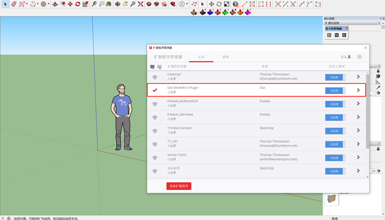This screenshot has height=220, width=385.
Task: Uncheck the Das ModelFun Plugin checkmark
Action: pyautogui.click(x=155, y=90)
